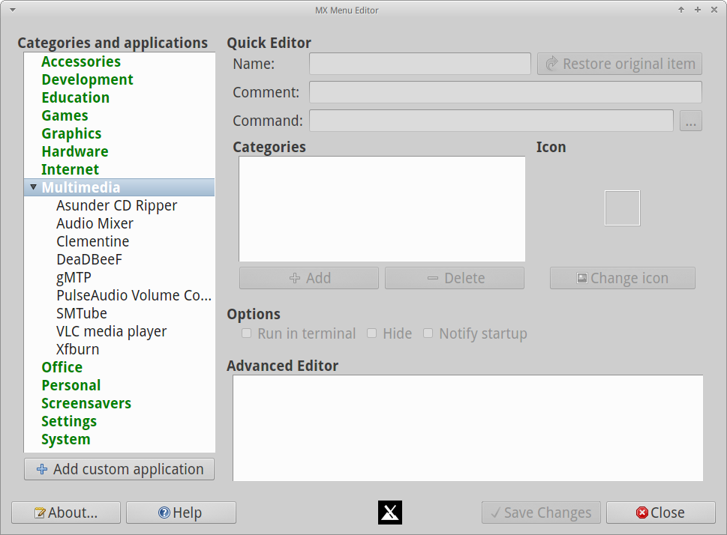Select the Graphics category
The height and width of the screenshot is (535, 727).
coord(71,133)
